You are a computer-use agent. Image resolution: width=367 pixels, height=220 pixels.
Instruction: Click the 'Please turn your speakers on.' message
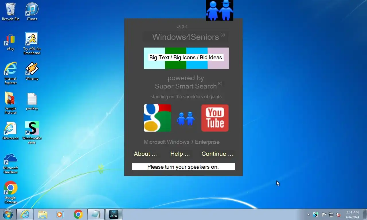pyautogui.click(x=183, y=167)
